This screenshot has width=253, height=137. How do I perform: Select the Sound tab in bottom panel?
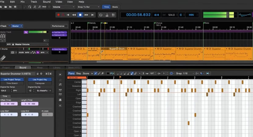coord(23,68)
